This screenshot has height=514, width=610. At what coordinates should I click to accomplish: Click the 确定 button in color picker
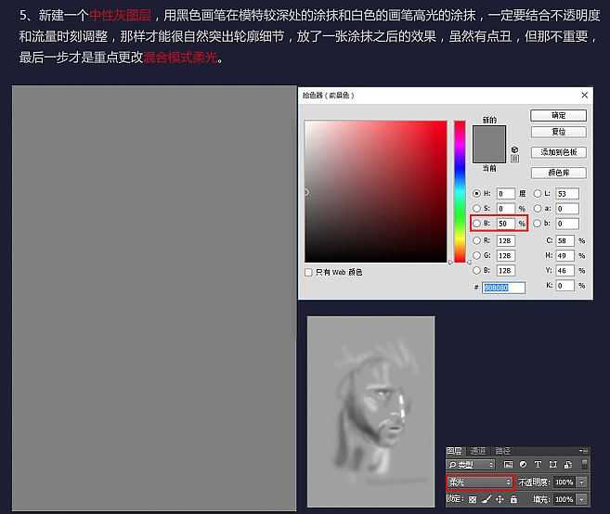pyautogui.click(x=558, y=116)
